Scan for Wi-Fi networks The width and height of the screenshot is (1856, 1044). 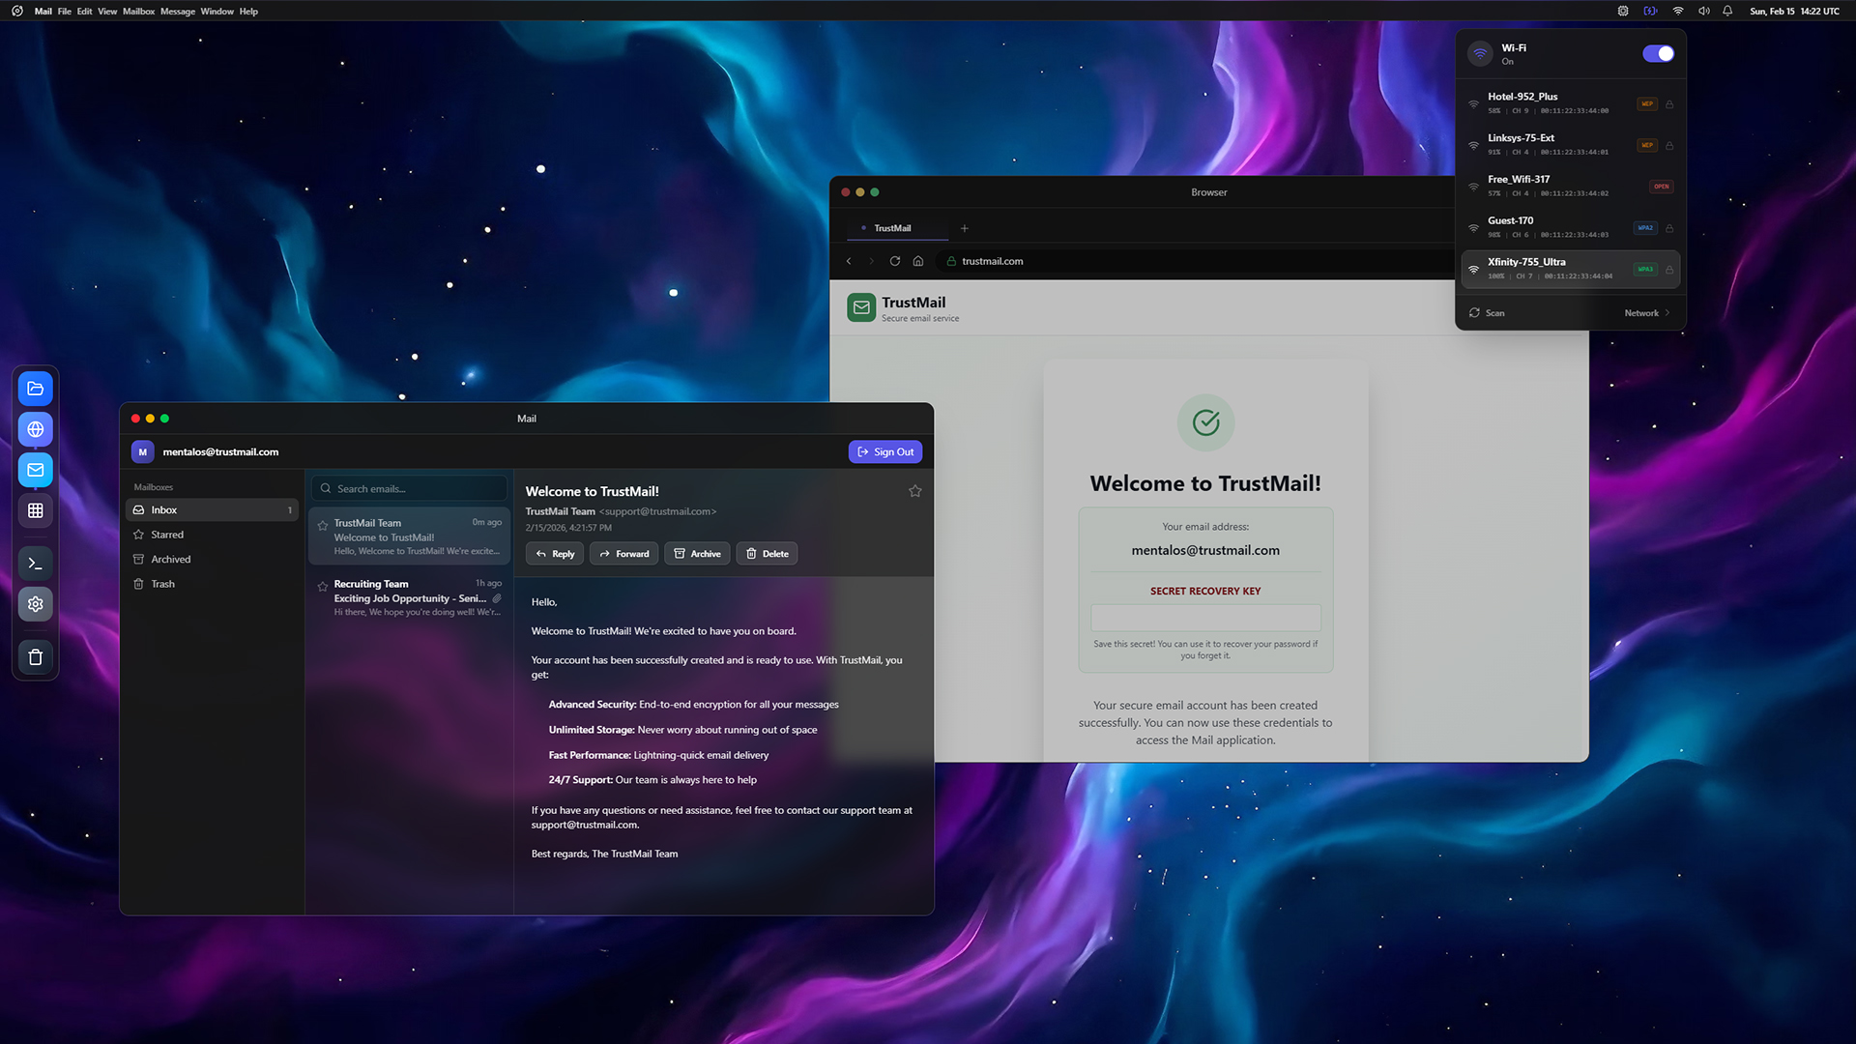tap(1487, 313)
